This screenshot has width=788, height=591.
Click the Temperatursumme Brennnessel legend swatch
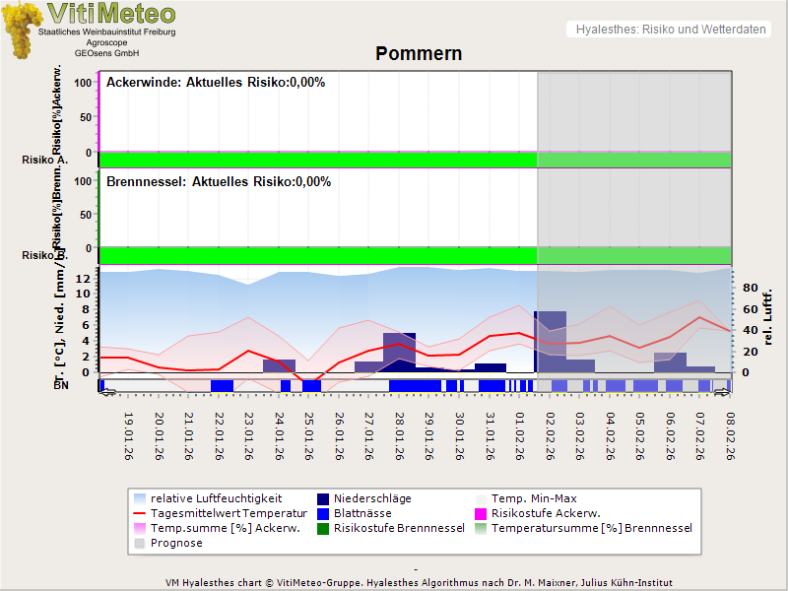point(482,528)
